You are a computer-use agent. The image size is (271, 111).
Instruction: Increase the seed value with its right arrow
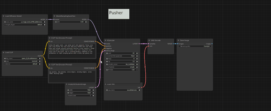pyautogui.click(x=137, y=53)
